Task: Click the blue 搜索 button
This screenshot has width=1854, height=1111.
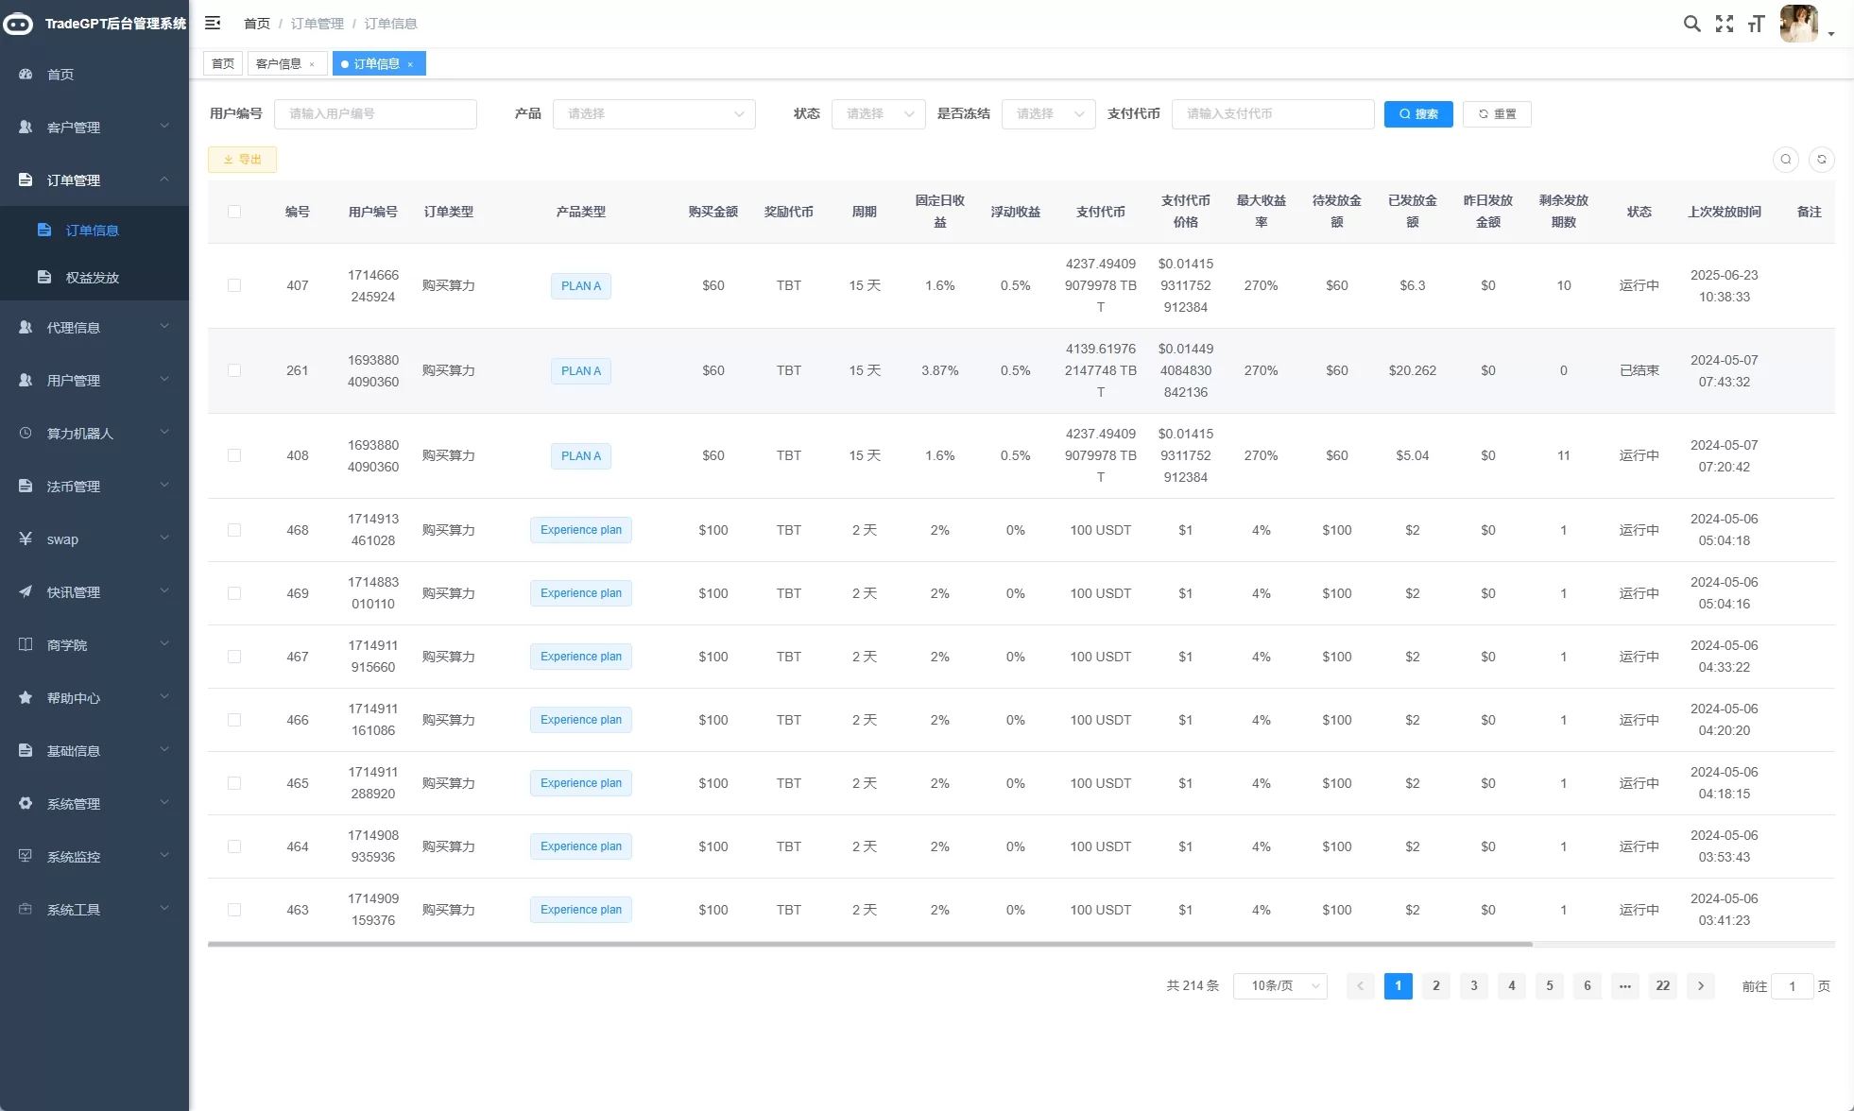Action: click(1417, 114)
